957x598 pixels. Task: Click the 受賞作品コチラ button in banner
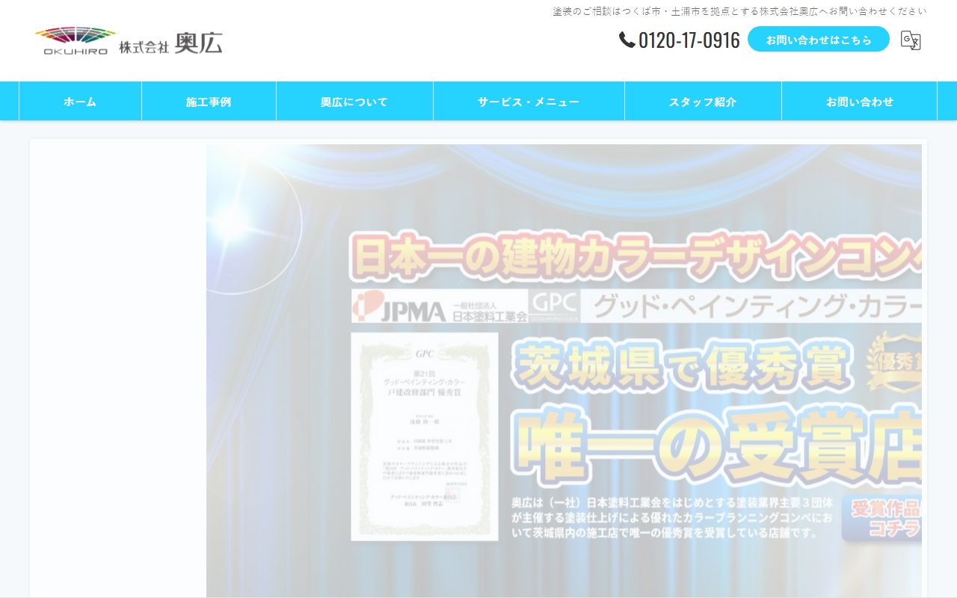coord(882,518)
